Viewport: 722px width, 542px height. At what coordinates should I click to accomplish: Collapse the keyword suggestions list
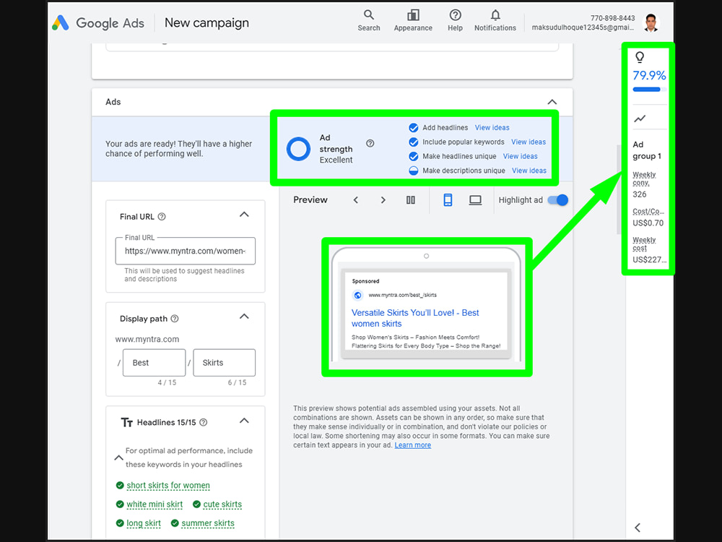[118, 457]
